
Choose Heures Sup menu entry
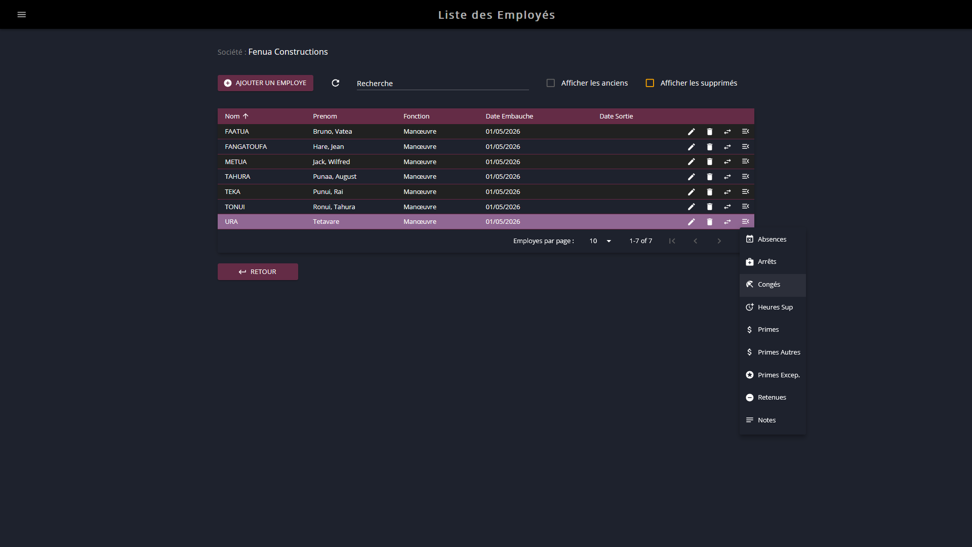click(x=773, y=307)
